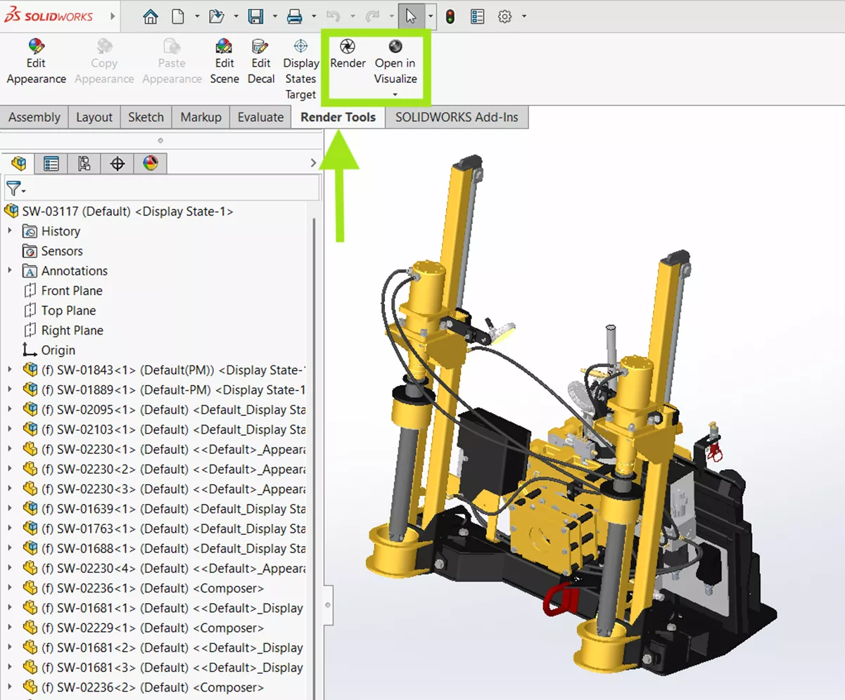Select the Front Plane tree item

tap(72, 290)
